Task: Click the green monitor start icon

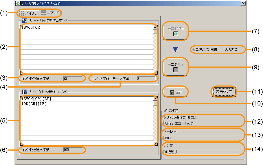Action: (x=175, y=34)
